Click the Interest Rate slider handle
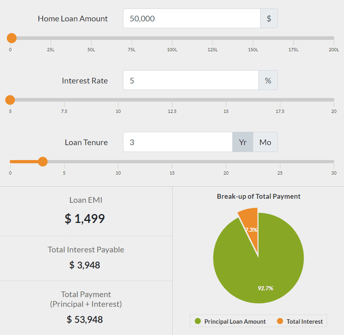This screenshot has width=344, height=335. point(10,100)
